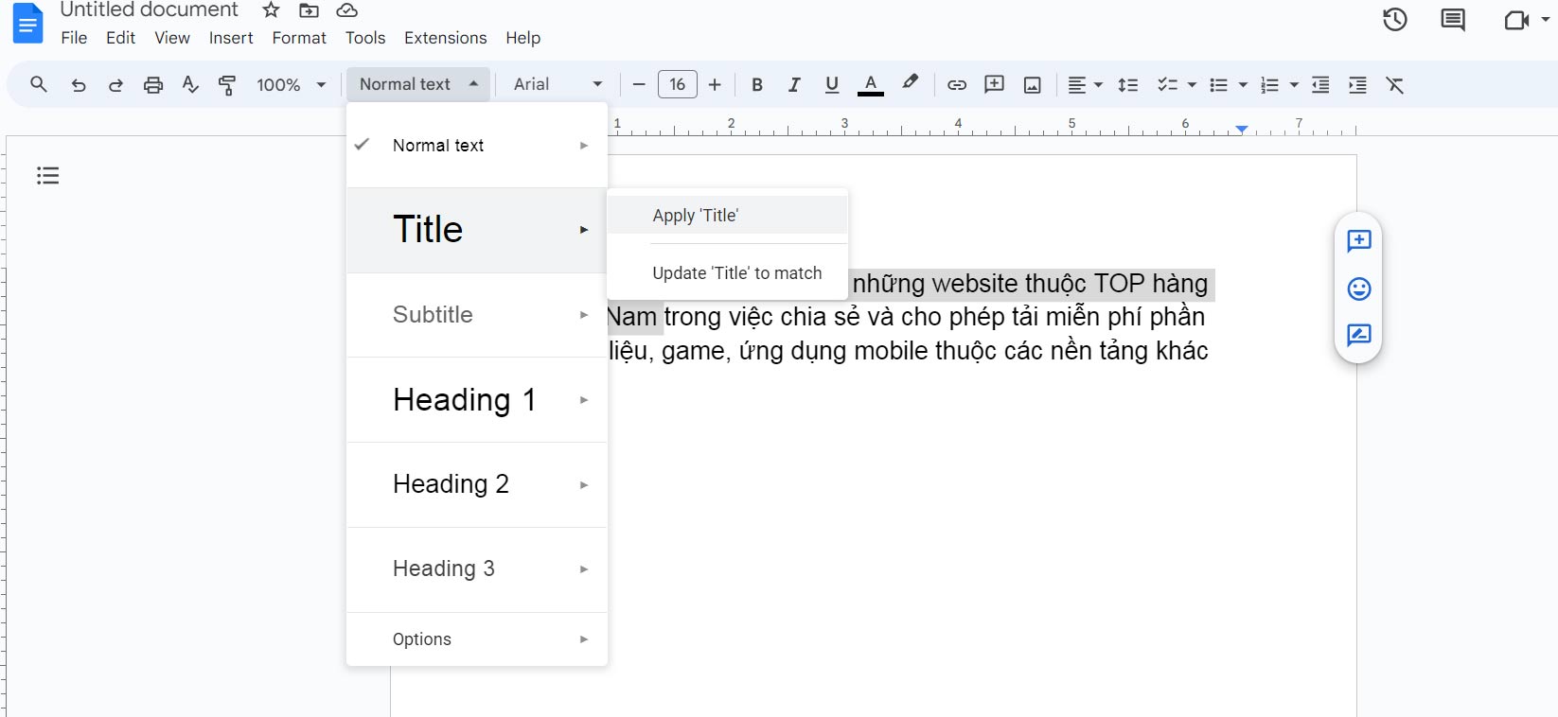Screen dimensions: 1558x717
Task: Check the cloud save status icon
Action: click(x=347, y=10)
